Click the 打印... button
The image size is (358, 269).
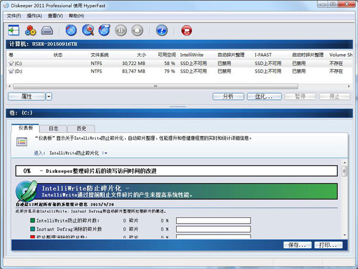[x=328, y=245]
